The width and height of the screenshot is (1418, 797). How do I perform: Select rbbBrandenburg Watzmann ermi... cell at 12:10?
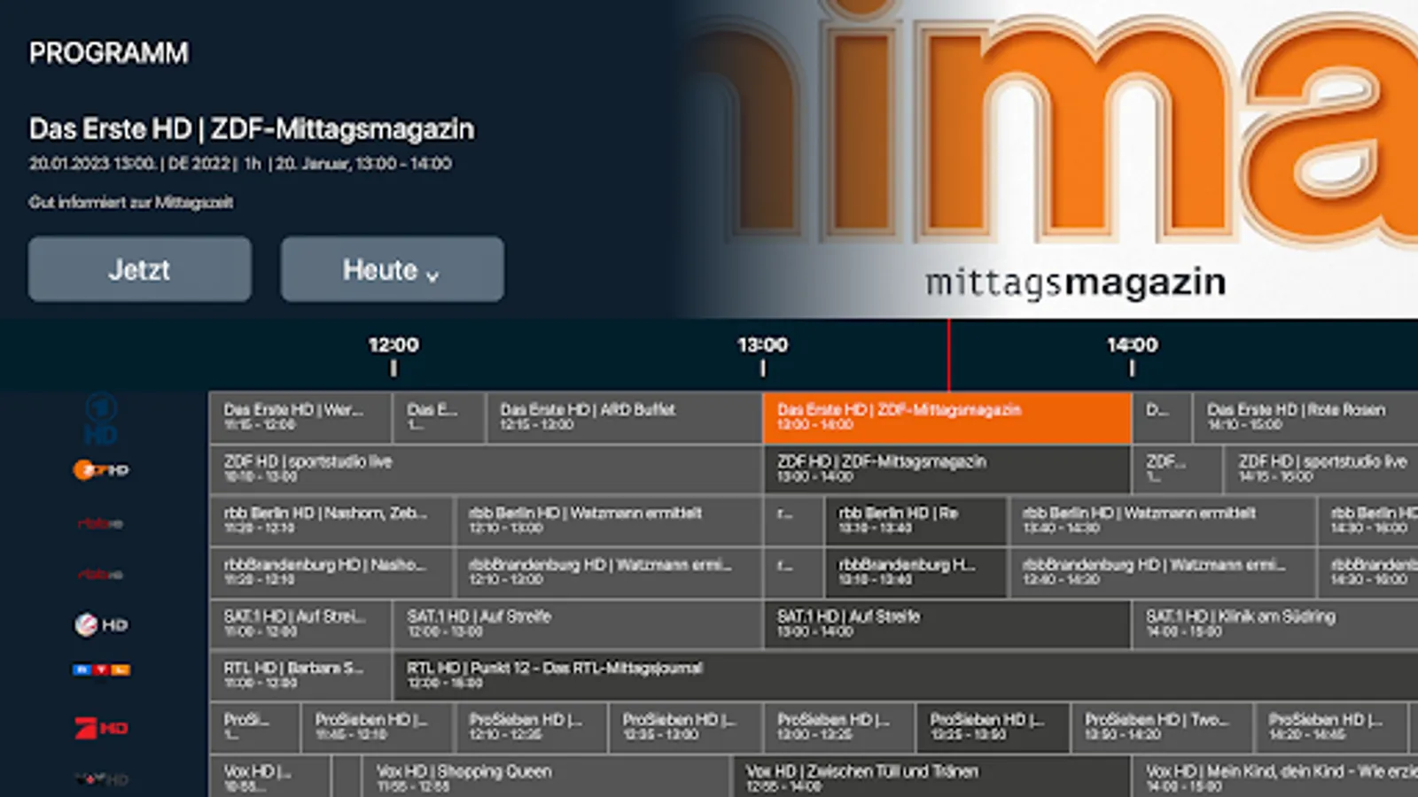tap(609, 572)
